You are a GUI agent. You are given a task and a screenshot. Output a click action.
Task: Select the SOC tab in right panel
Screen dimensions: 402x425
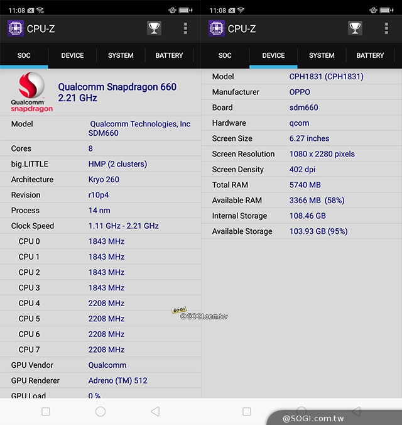point(225,55)
